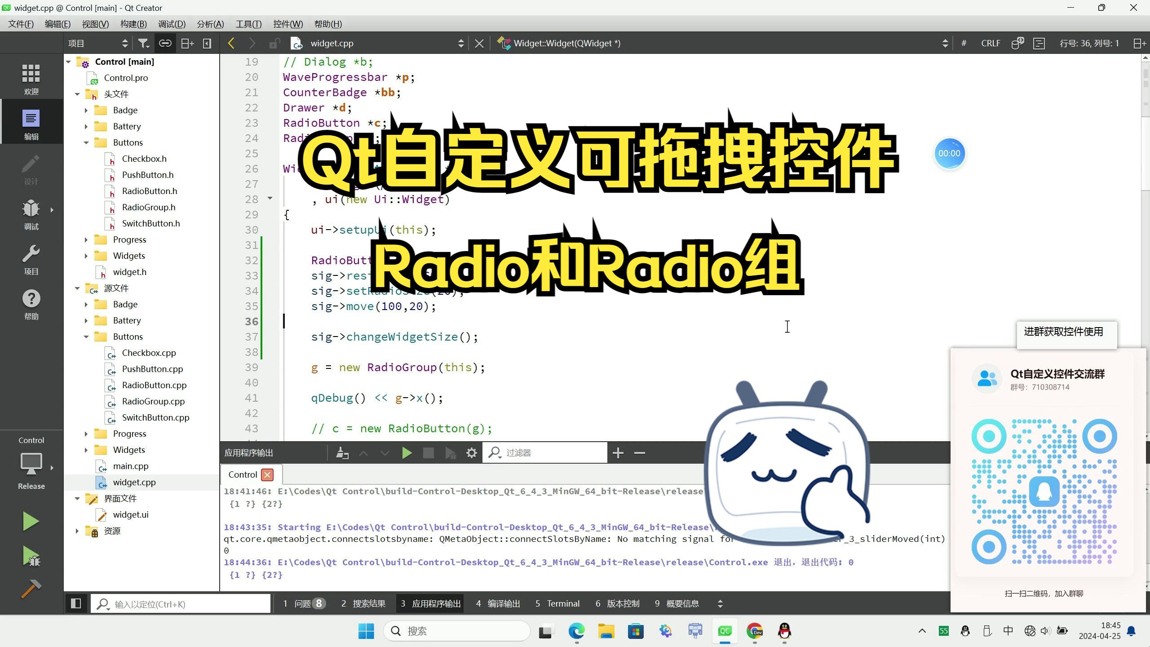Open Microsoft Edge from taskbar

coord(576,631)
